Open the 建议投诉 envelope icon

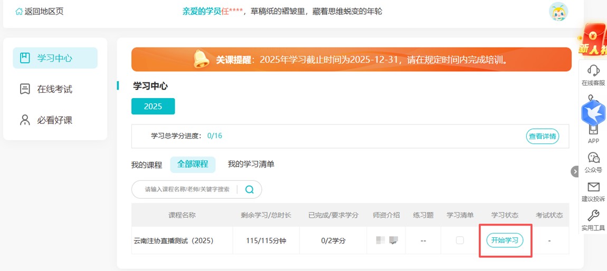click(x=593, y=187)
